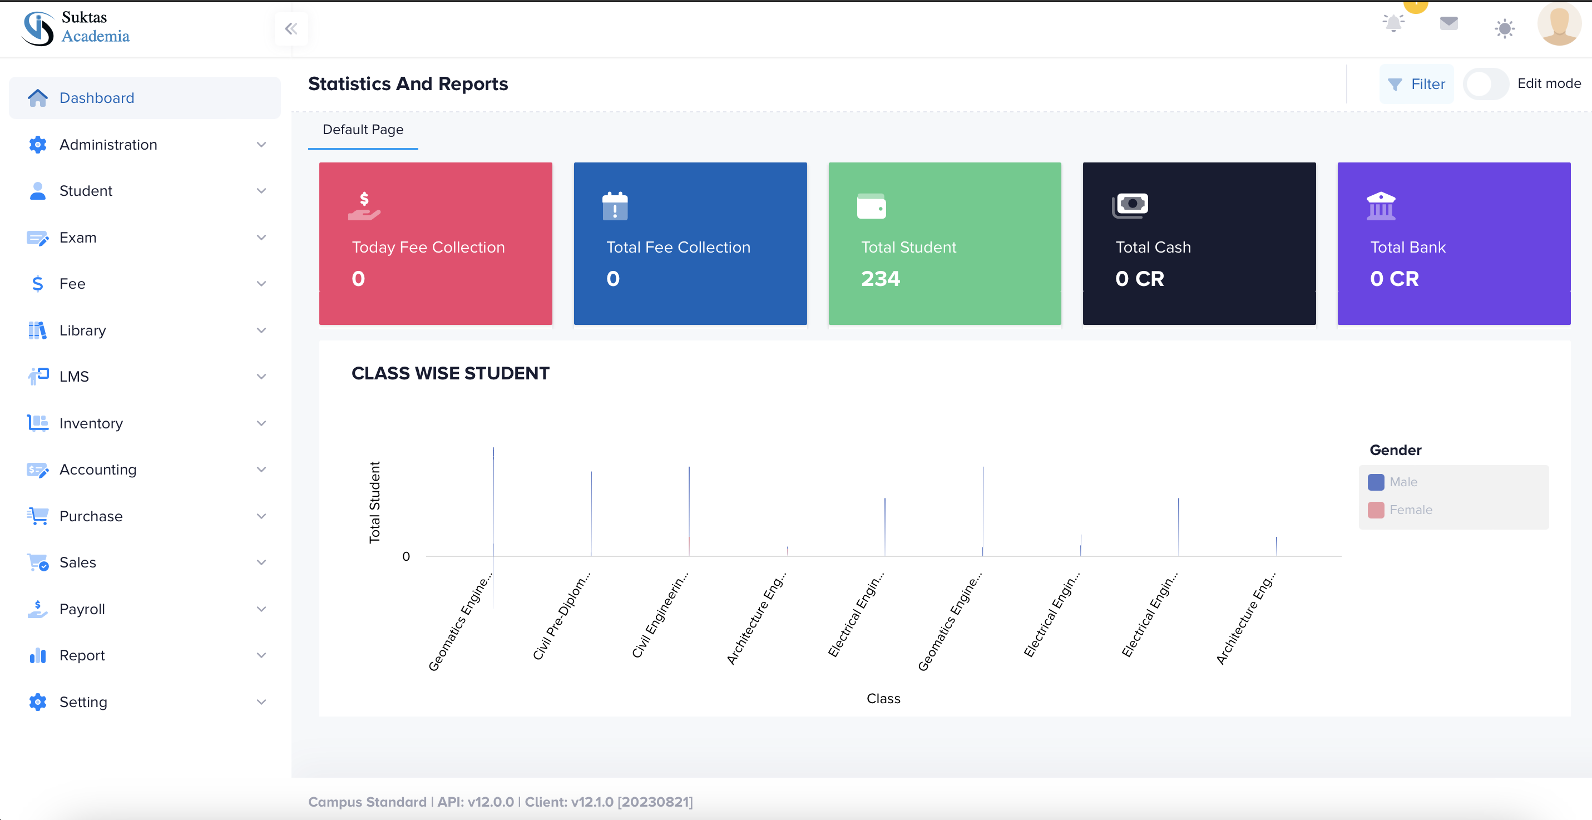Click the blue Male color swatch
Viewport: 1592px width, 820px height.
click(x=1376, y=482)
